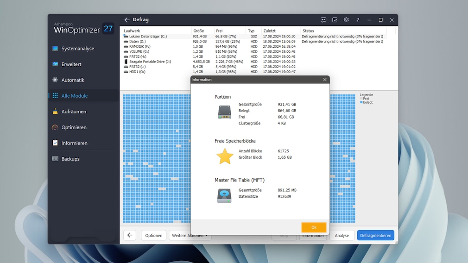
Task: Click the Automatik gear icon in sidebar
Action: (55, 80)
